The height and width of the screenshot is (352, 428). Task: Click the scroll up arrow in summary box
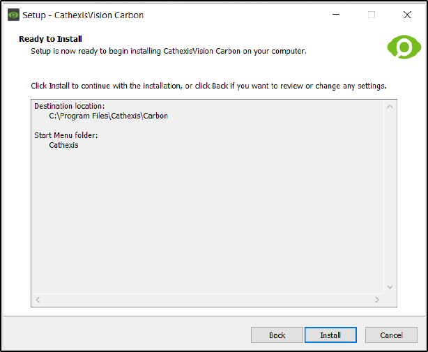click(390, 107)
